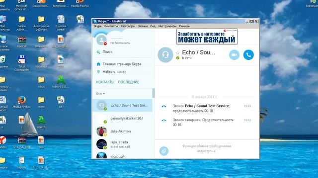Select lapa_sparta contact name

[119, 142]
